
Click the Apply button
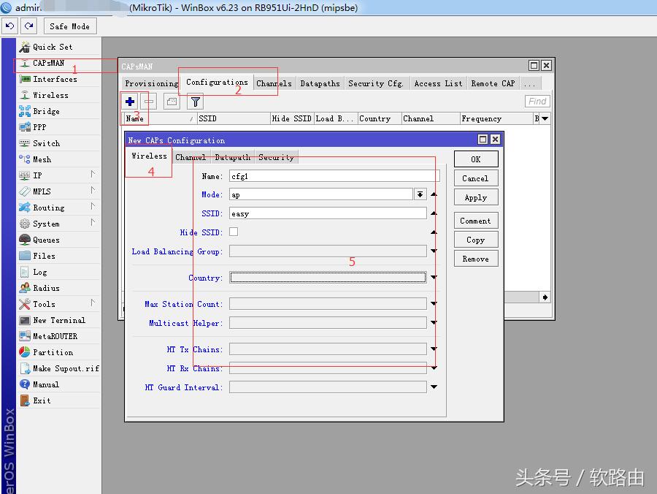[x=476, y=197]
